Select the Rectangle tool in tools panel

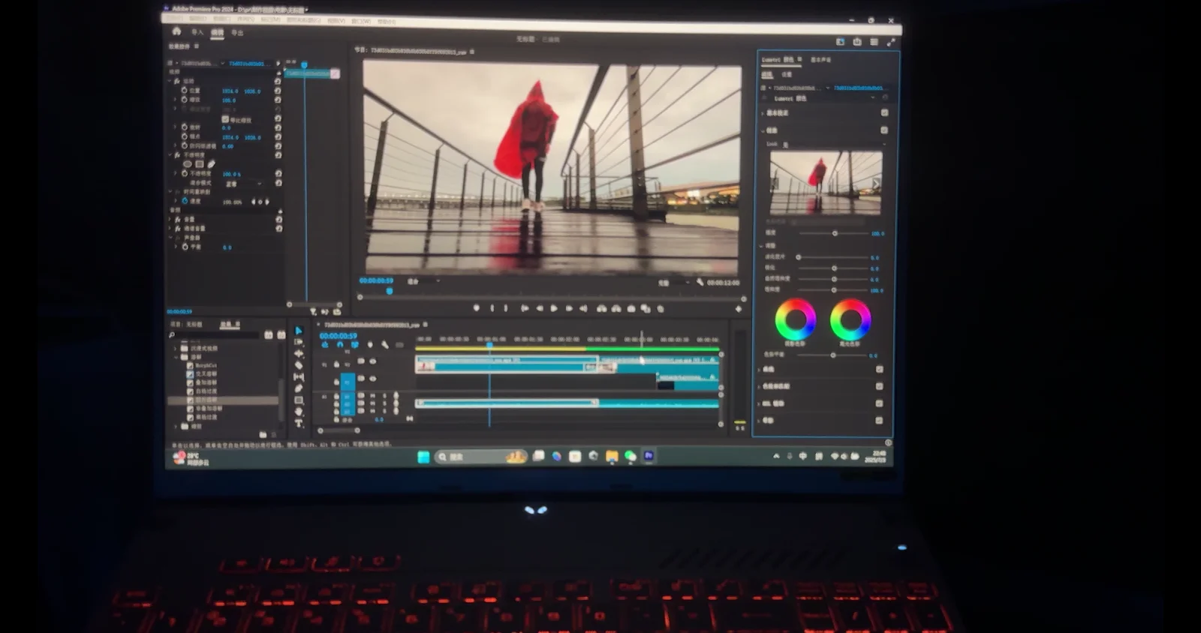(299, 400)
